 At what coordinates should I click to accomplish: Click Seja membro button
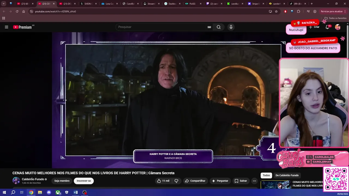tap(62, 181)
